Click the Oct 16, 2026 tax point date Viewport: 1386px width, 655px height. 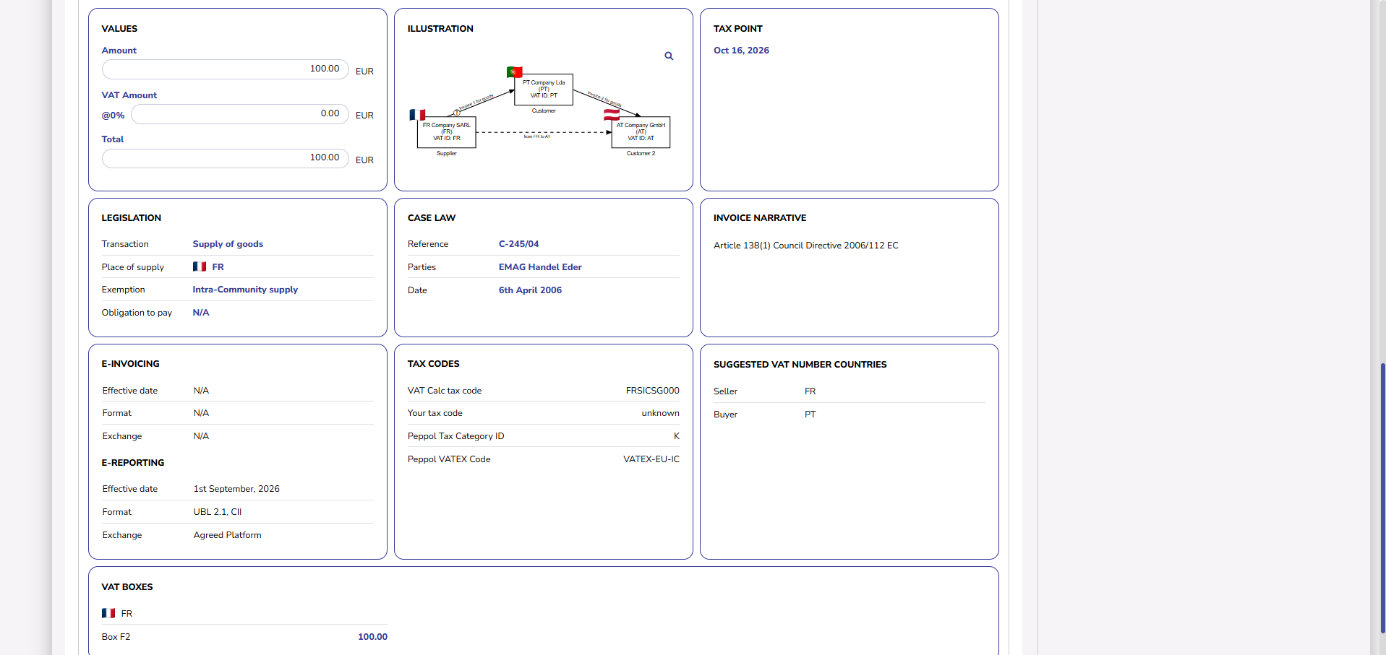[741, 51]
